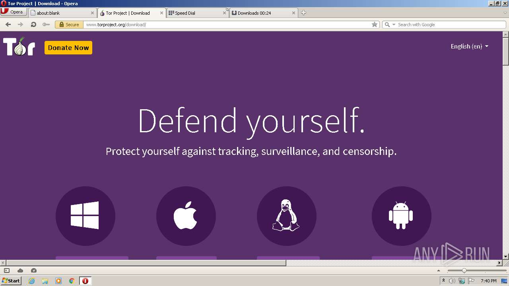Screen dimensions: 509x286
Task: Open the volume speaker tray icon
Action: 452,281
